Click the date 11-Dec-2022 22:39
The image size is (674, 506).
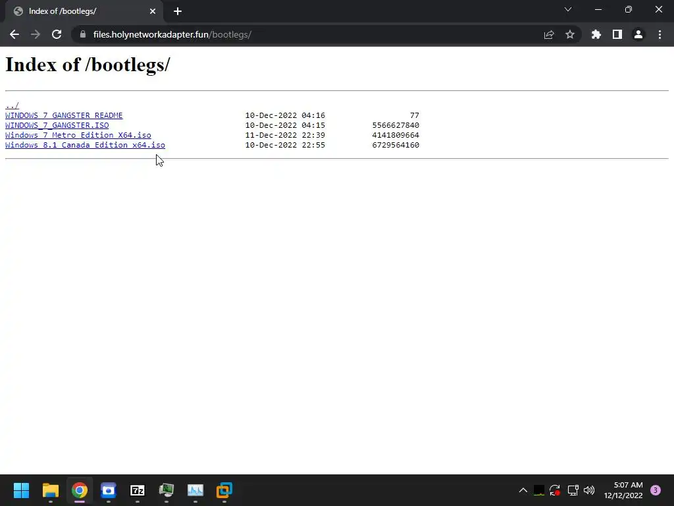tap(285, 135)
